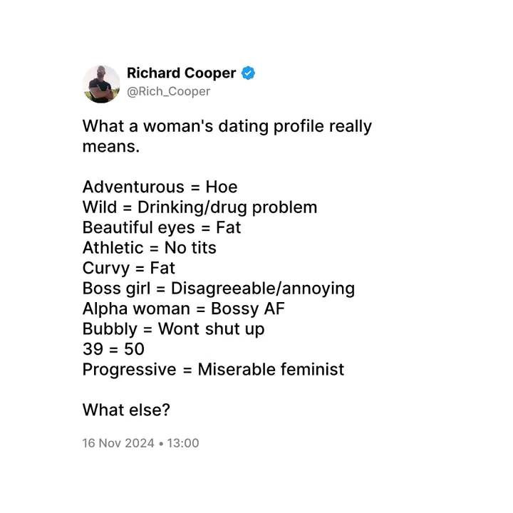
Task: Select the tweet's opening sentence text
Action: [227, 136]
